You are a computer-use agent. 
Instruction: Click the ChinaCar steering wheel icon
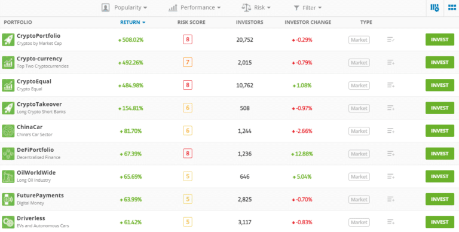(8, 131)
